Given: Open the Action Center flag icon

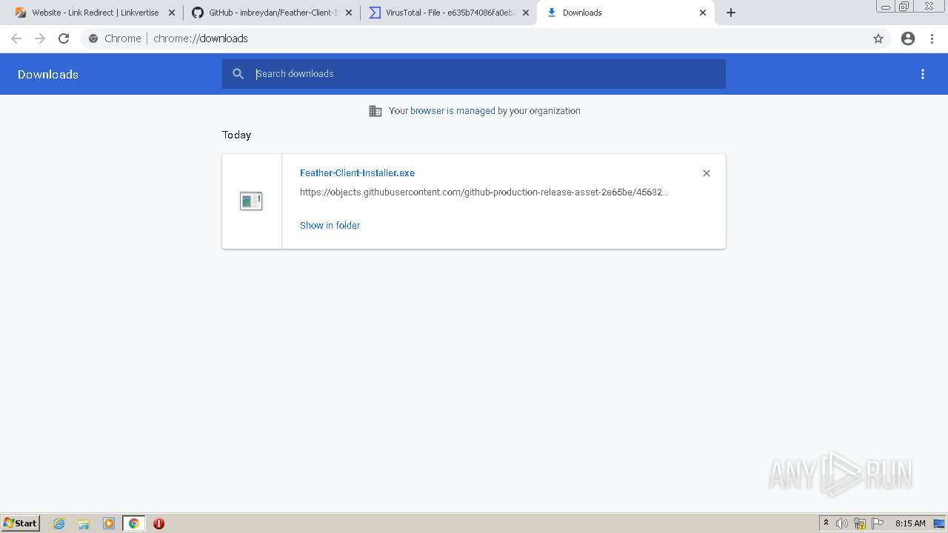Looking at the screenshot, I should [878, 523].
